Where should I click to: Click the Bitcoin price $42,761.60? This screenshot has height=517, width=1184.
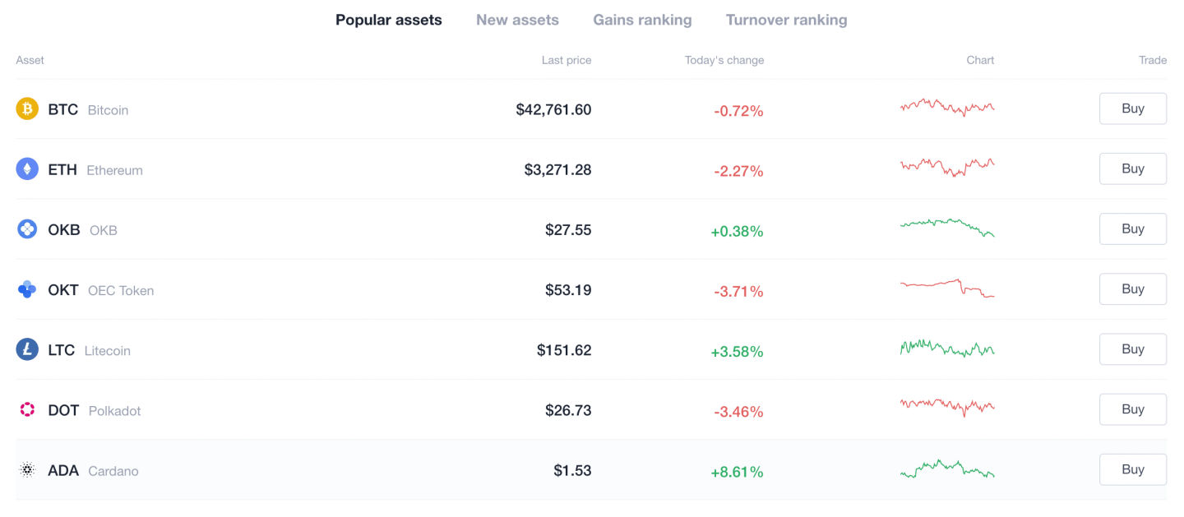(x=553, y=109)
